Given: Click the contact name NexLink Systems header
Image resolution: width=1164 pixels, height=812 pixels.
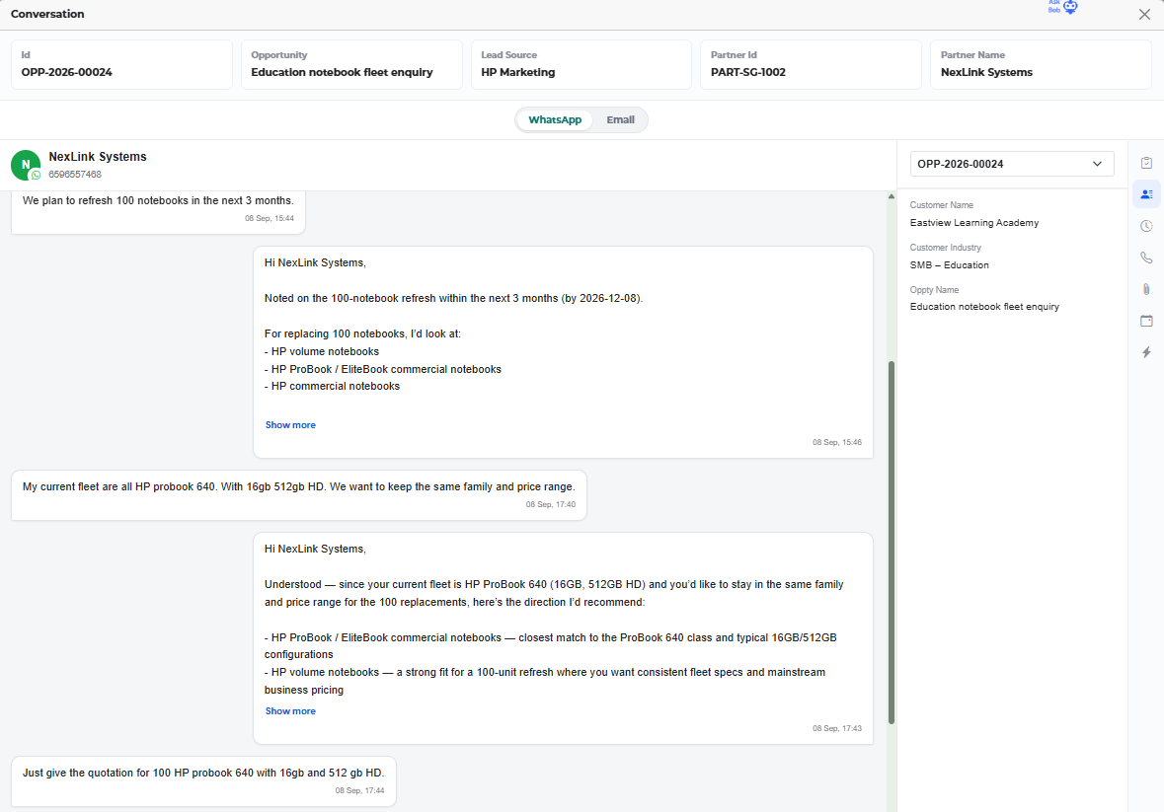Looking at the screenshot, I should [x=98, y=157].
